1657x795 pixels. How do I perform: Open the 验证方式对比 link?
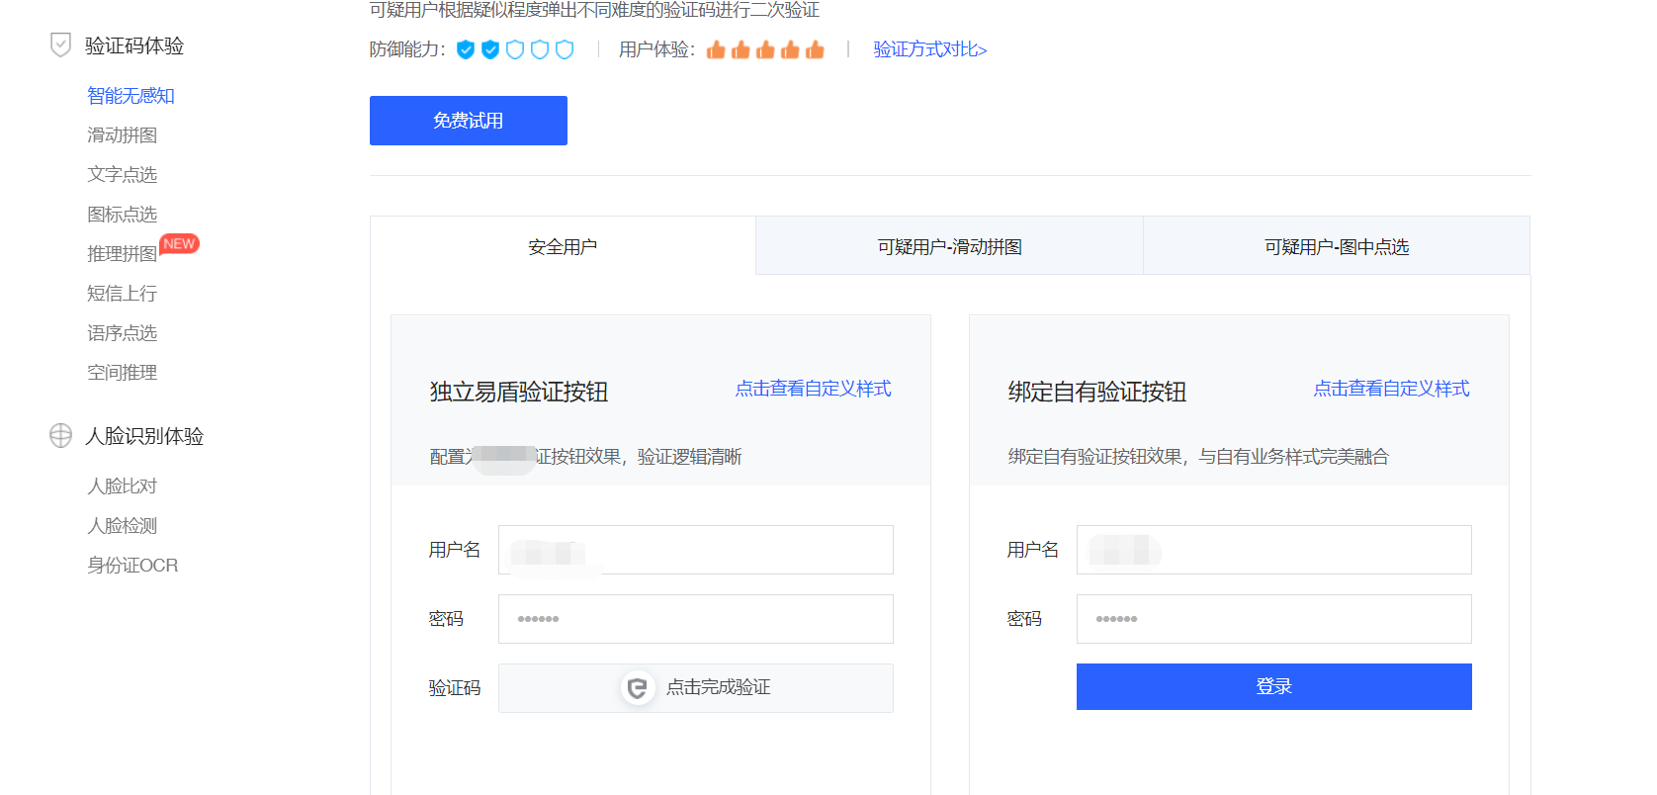(929, 49)
